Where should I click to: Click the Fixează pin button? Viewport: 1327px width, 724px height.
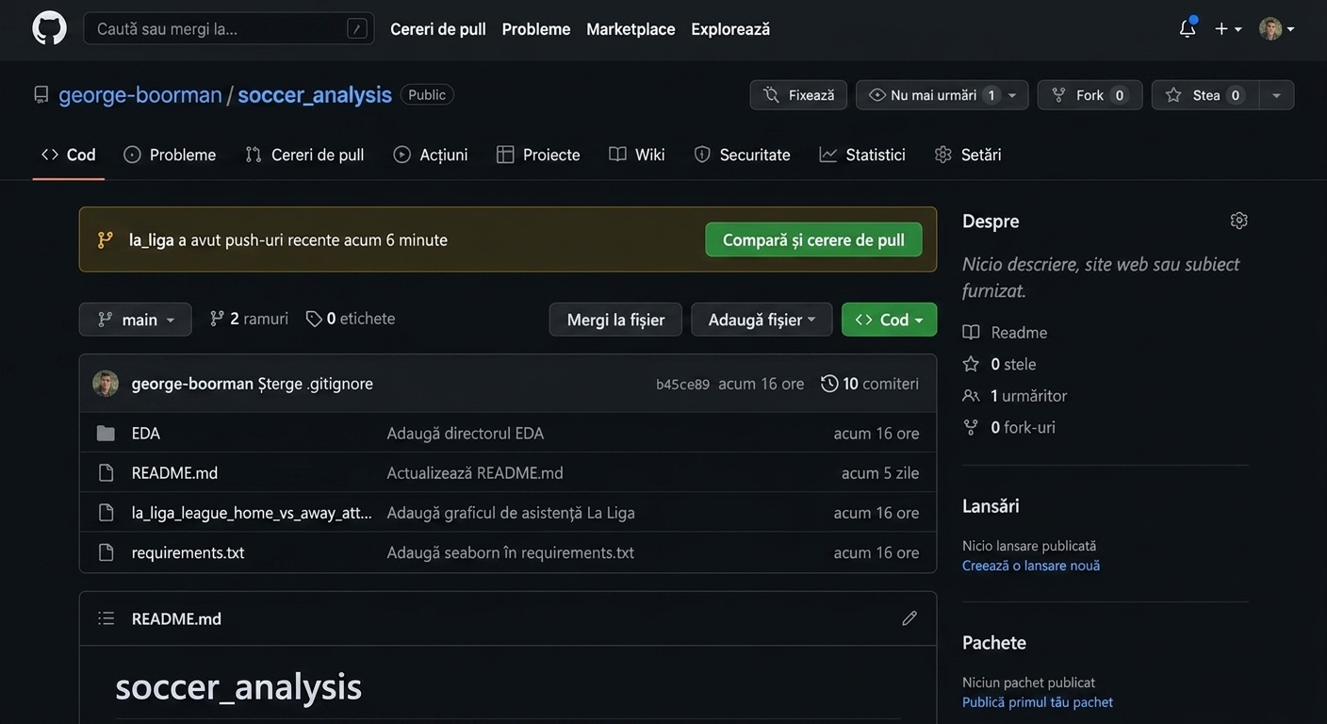(798, 95)
